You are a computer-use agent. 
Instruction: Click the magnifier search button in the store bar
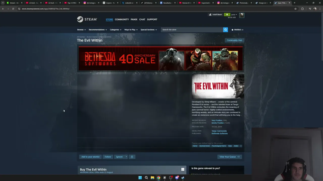(225, 30)
